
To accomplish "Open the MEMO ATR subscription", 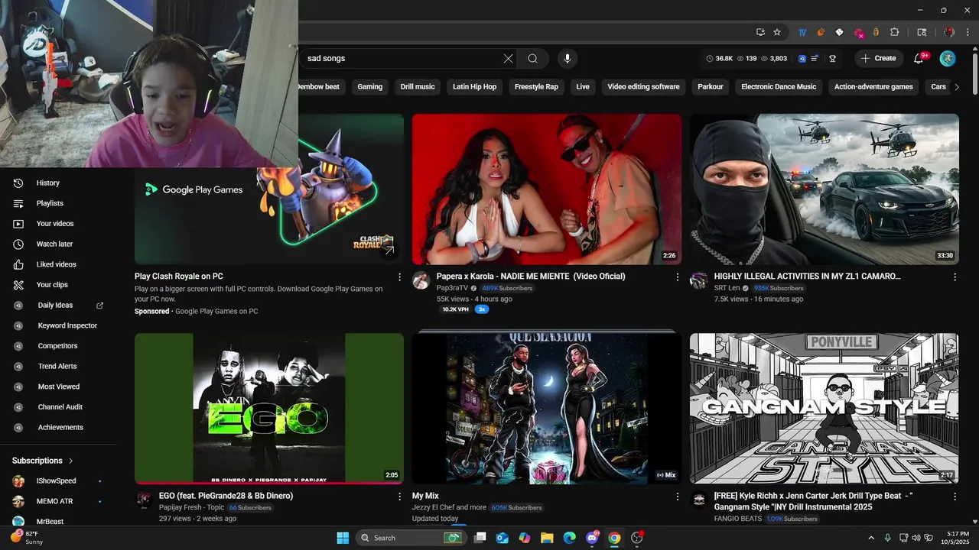I will [54, 501].
